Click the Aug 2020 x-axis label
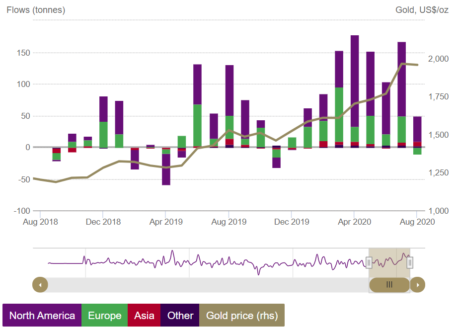 (417, 222)
